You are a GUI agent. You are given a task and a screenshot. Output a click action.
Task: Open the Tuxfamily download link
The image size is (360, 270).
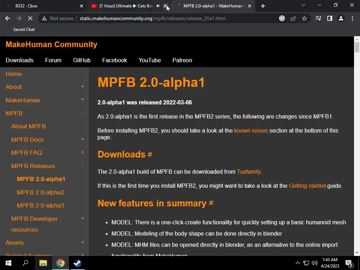tap(249, 172)
